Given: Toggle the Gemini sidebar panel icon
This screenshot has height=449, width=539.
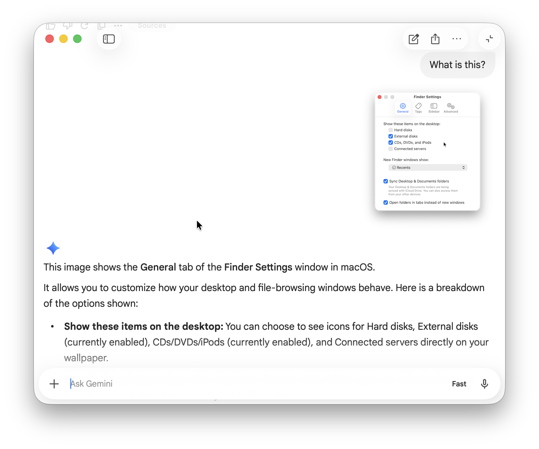Looking at the screenshot, I should (x=108, y=39).
